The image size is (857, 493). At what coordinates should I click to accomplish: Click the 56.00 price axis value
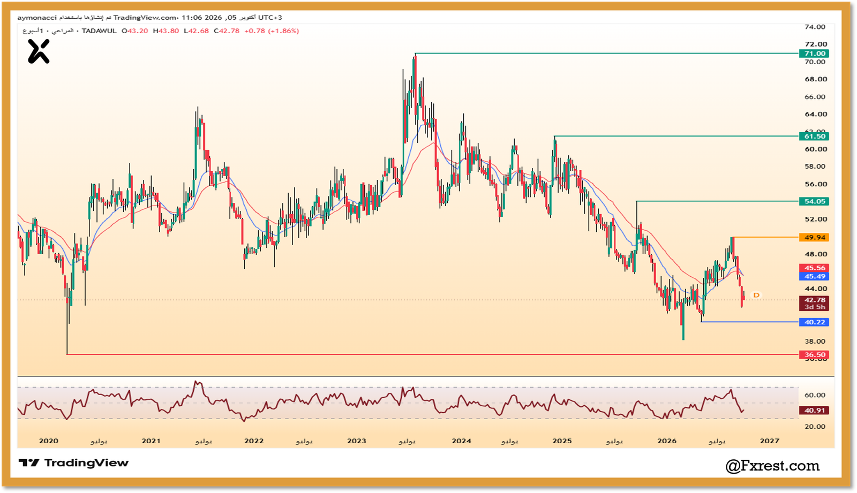coord(816,184)
